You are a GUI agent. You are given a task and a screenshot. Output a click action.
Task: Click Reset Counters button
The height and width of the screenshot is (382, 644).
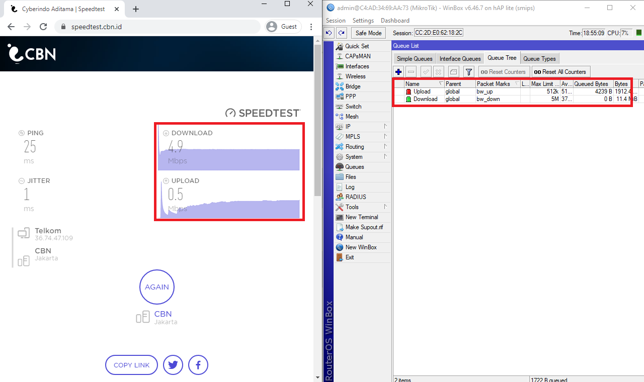coord(504,72)
